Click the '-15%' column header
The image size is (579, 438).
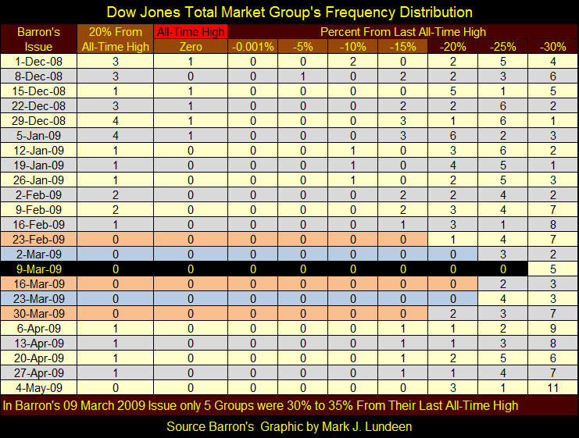(x=403, y=47)
